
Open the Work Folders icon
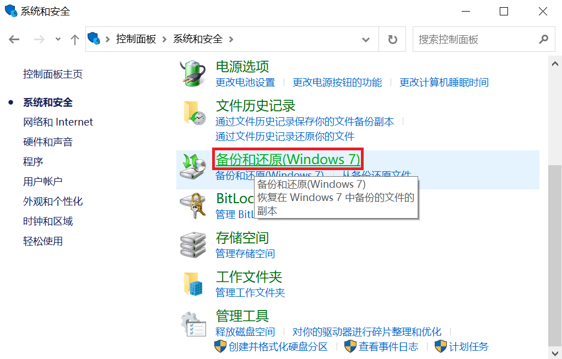click(x=193, y=284)
